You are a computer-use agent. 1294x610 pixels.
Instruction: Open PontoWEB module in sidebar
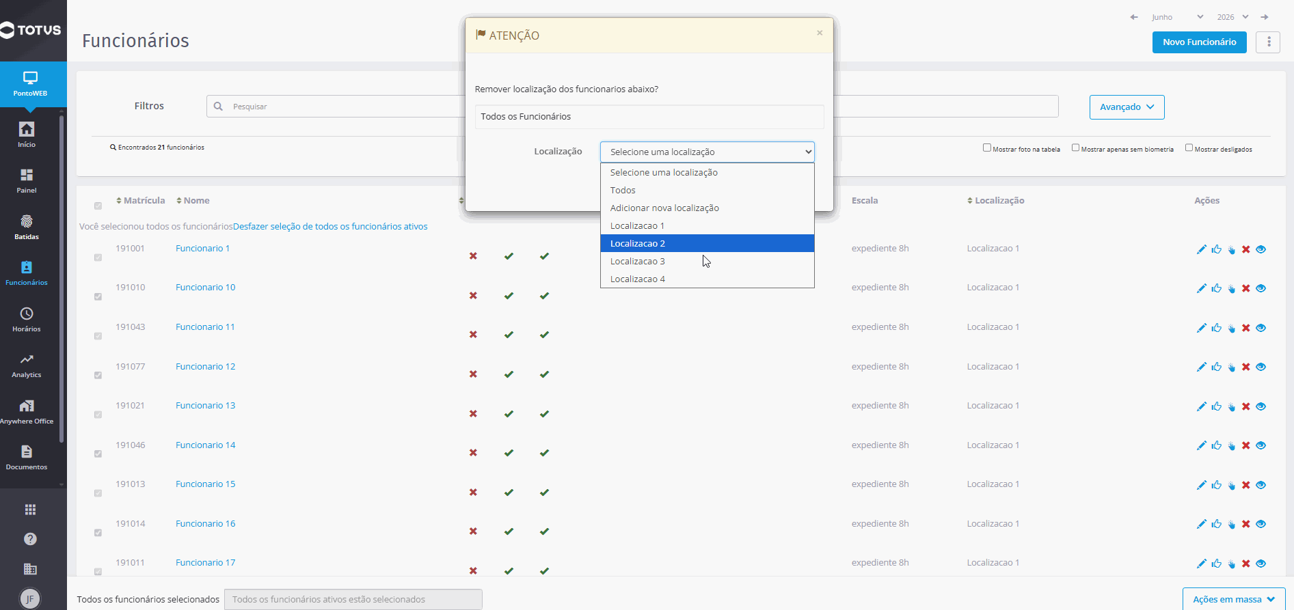tap(30, 84)
